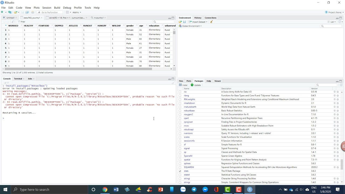Uncheck the stats package checkbox
The width and height of the screenshot is (345, 194).
(x=180, y=171)
